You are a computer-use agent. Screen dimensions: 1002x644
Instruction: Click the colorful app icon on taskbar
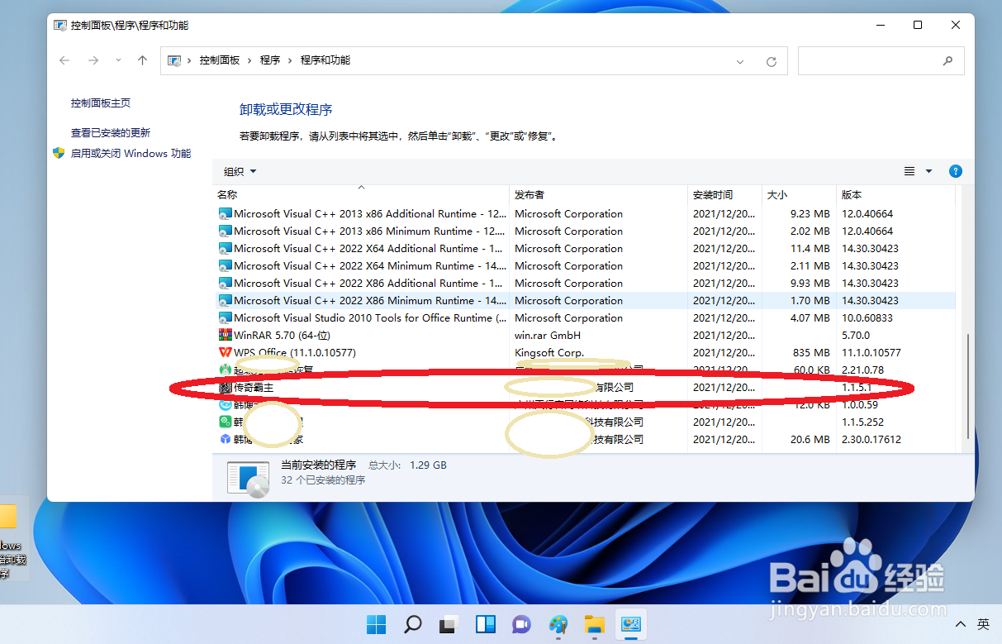pos(558,624)
